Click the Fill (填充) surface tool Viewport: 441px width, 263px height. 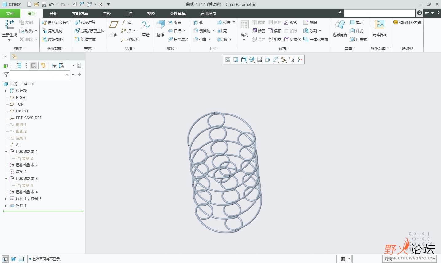click(357, 22)
